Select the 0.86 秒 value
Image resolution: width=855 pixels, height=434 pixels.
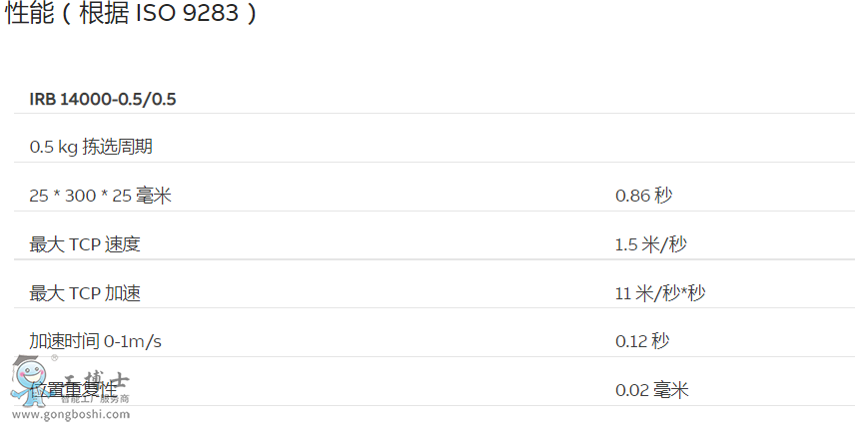click(643, 196)
